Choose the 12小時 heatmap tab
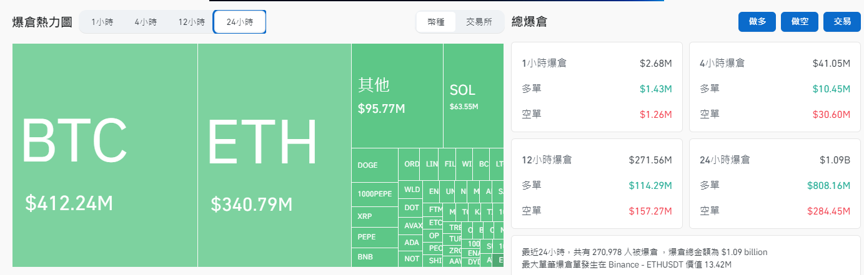 pos(191,22)
